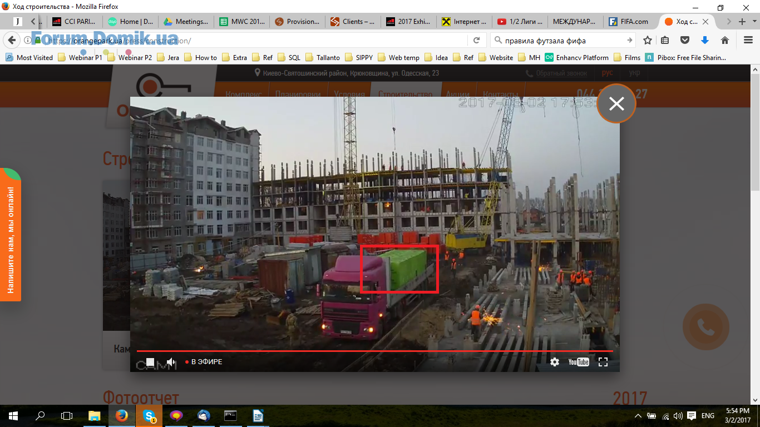Open Skype from the taskbar
760x427 pixels.
click(x=149, y=415)
